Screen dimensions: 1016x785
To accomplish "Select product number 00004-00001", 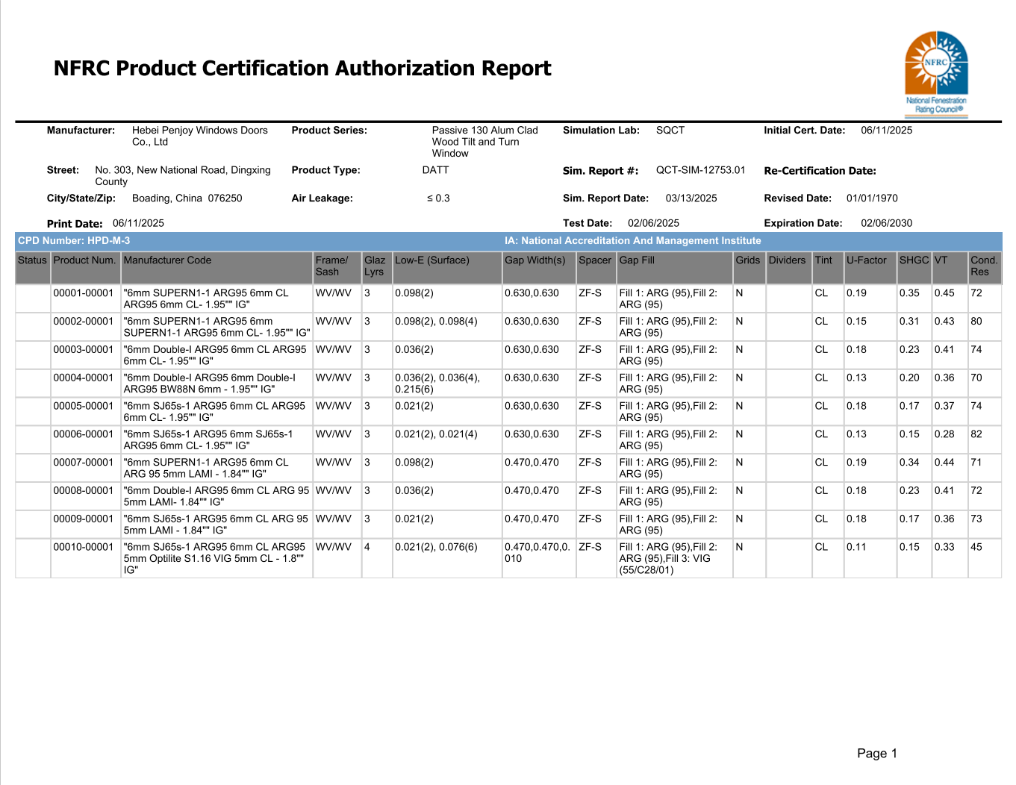I will 84,378.
